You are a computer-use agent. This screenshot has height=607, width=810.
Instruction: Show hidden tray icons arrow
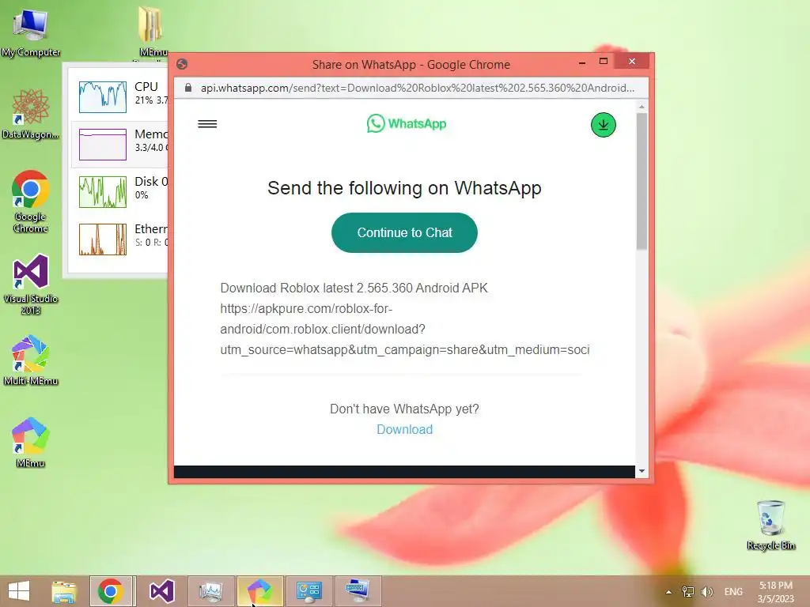[668, 592]
